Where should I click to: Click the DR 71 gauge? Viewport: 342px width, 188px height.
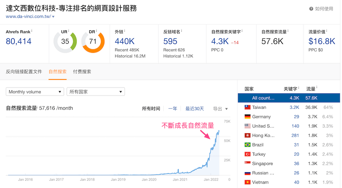(x=93, y=41)
